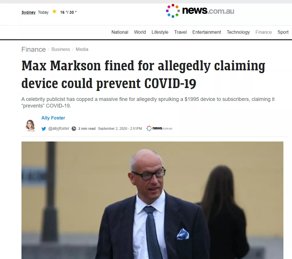Screen dimensions: 292x259
Task: Select the Travel navigation item
Action: tap(180, 32)
